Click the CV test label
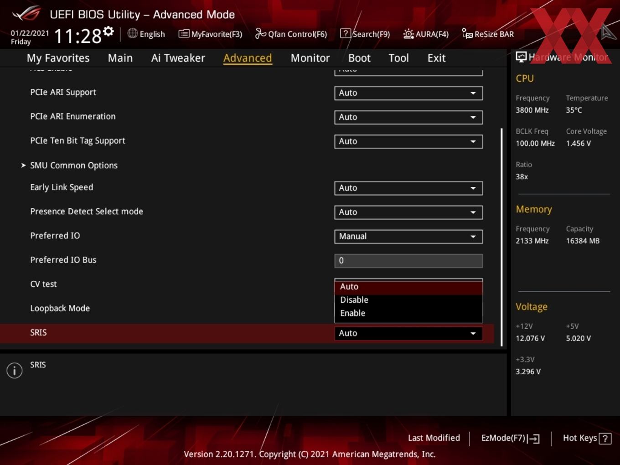This screenshot has width=620, height=465. coord(43,284)
